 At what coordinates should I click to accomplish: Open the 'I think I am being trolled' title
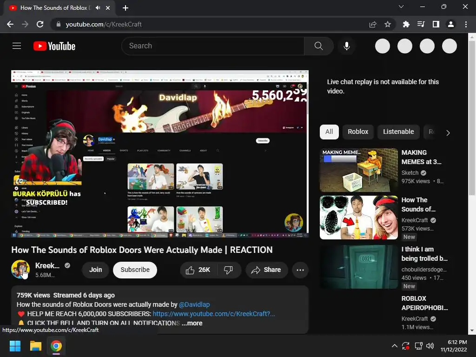click(x=424, y=254)
